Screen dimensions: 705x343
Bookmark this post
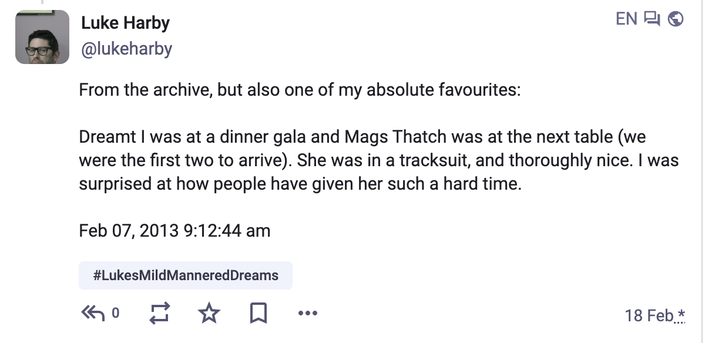pyautogui.click(x=258, y=313)
